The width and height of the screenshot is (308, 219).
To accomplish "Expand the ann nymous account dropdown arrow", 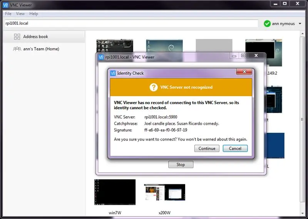I will pos(300,23).
